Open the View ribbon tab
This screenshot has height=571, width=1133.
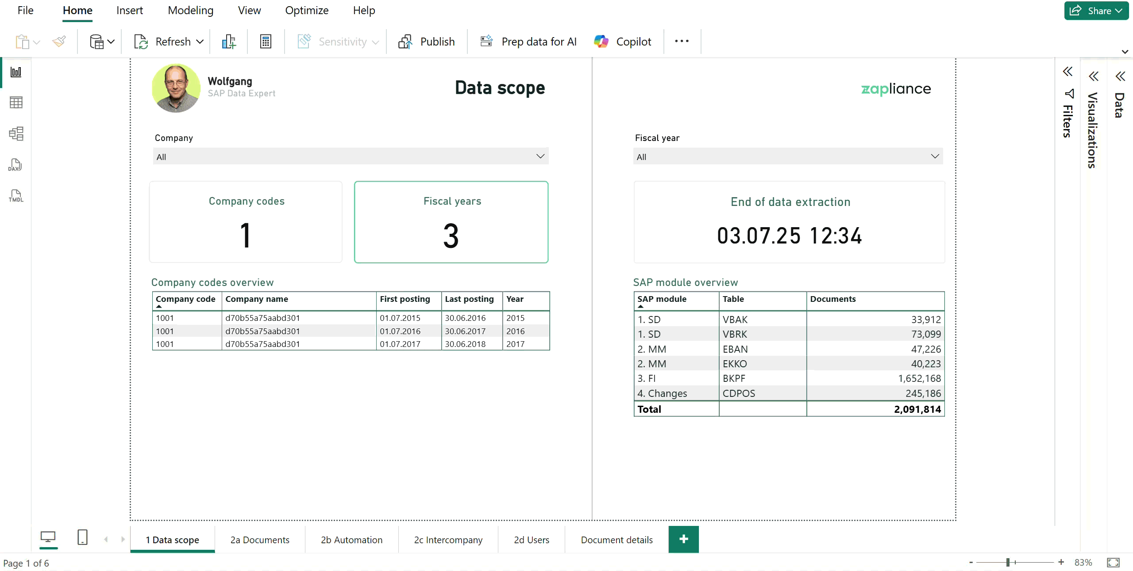(x=249, y=10)
